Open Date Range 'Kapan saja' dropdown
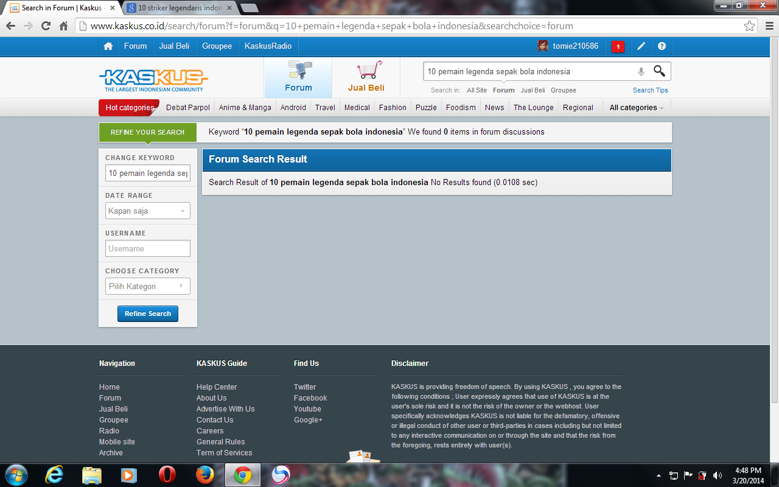 coord(148,211)
